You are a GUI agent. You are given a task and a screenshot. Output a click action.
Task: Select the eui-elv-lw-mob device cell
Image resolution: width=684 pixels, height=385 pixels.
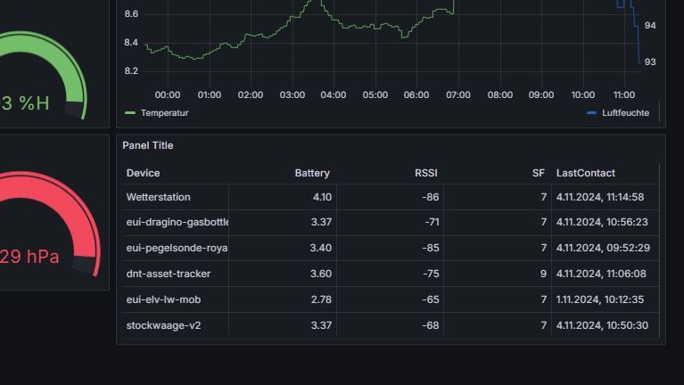164,299
